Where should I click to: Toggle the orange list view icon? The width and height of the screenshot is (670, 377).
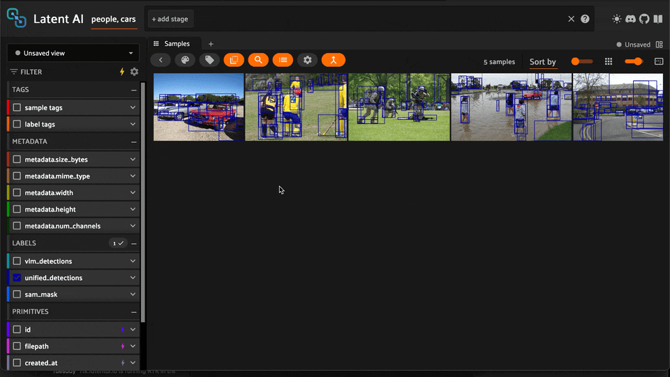click(x=283, y=60)
